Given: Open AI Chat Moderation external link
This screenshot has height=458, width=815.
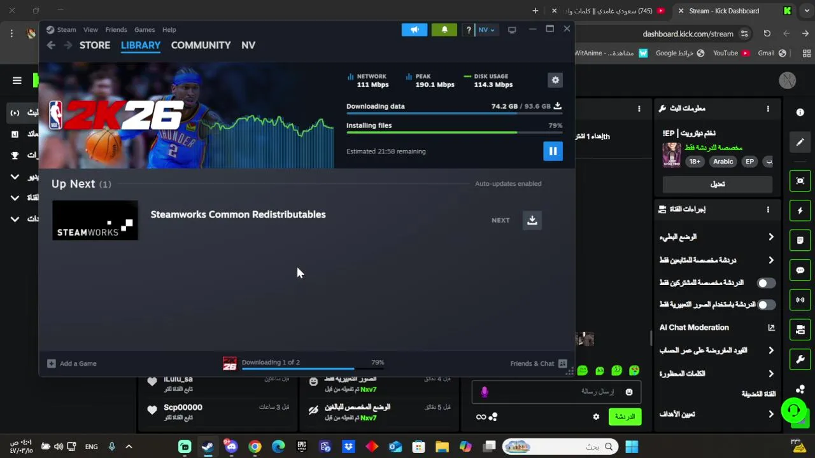Looking at the screenshot, I should pyautogui.click(x=771, y=328).
